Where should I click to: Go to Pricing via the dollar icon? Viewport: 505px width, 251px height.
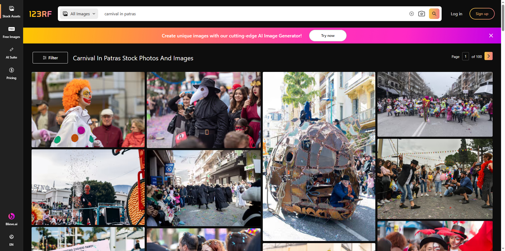click(11, 70)
